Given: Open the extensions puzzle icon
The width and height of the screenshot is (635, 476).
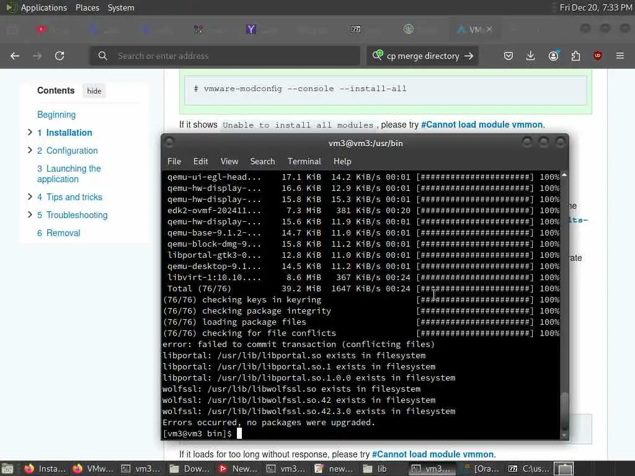Looking at the screenshot, I should (x=575, y=56).
